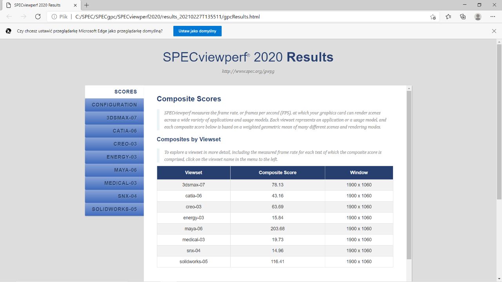The width and height of the screenshot is (502, 282).
Task: Click the 116.41 score value
Action: tap(277, 262)
